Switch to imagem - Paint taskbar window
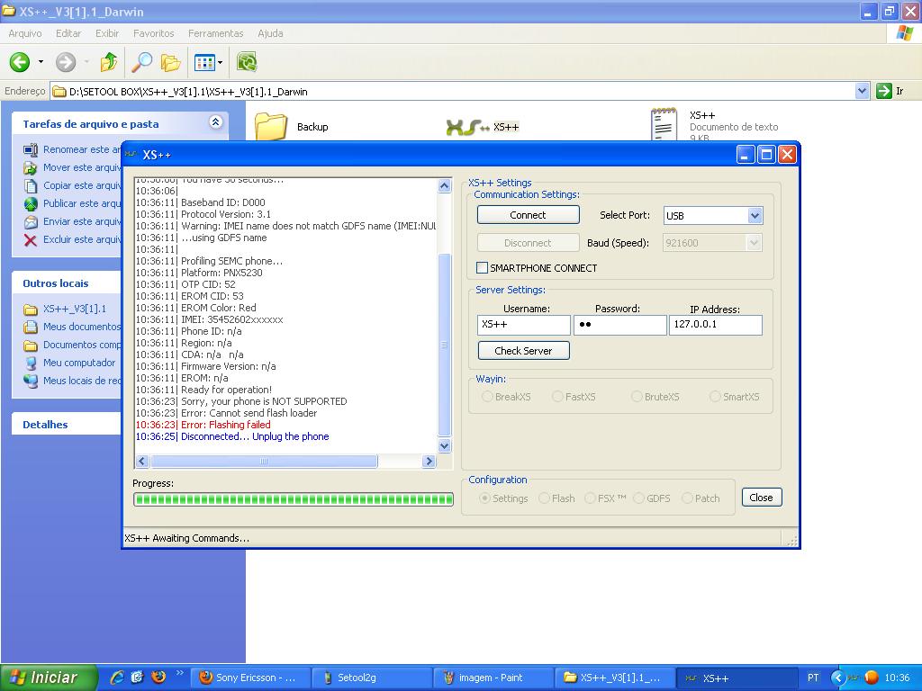Viewport: 922px width, 691px height. click(x=494, y=678)
